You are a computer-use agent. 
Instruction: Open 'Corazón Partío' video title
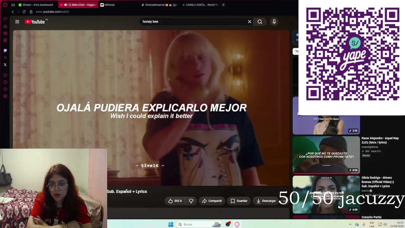[x=371, y=217]
